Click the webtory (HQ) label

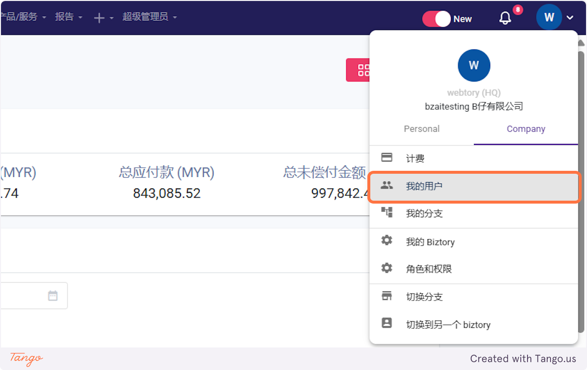point(474,92)
